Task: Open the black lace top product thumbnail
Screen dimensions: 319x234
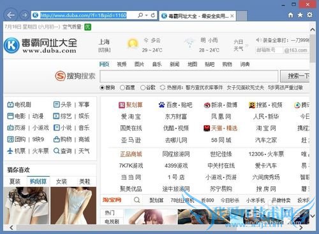Action: (x=26, y=205)
